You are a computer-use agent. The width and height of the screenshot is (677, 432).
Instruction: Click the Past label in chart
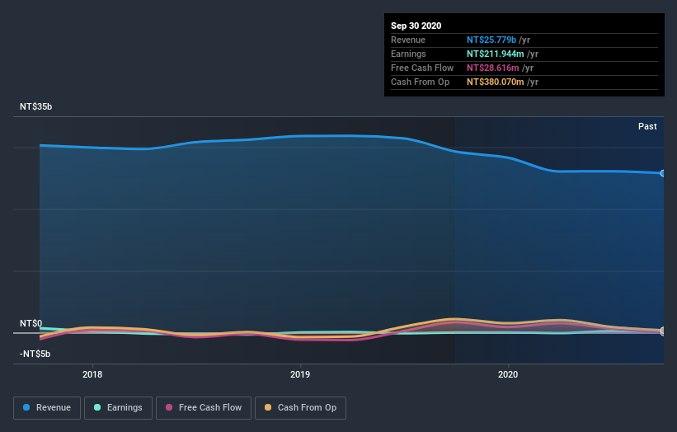coord(647,126)
